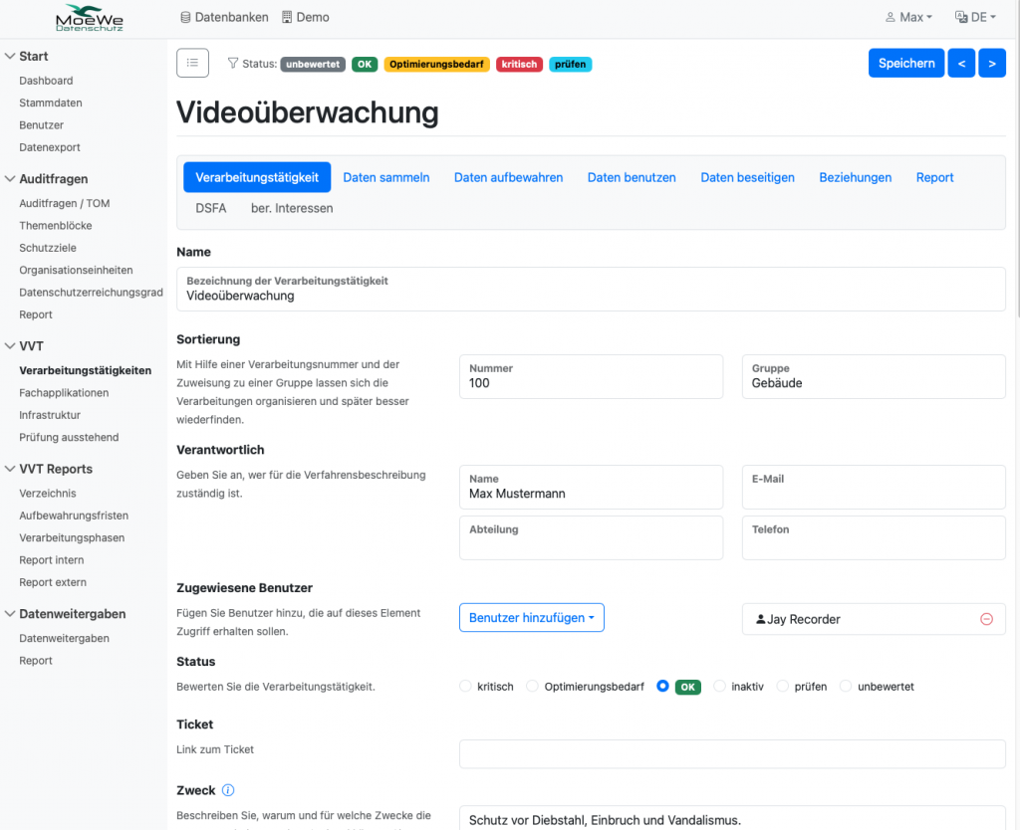Open the DE language dropdown
The image size is (1020, 830).
(975, 17)
